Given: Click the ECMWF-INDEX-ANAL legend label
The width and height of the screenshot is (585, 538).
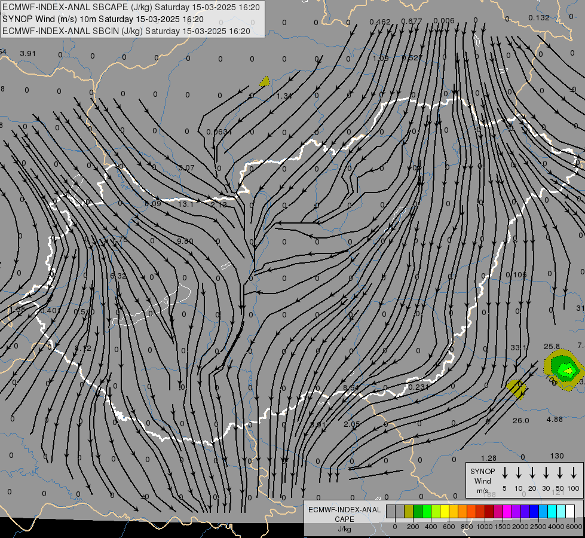Looking at the screenshot, I should coord(344,510).
